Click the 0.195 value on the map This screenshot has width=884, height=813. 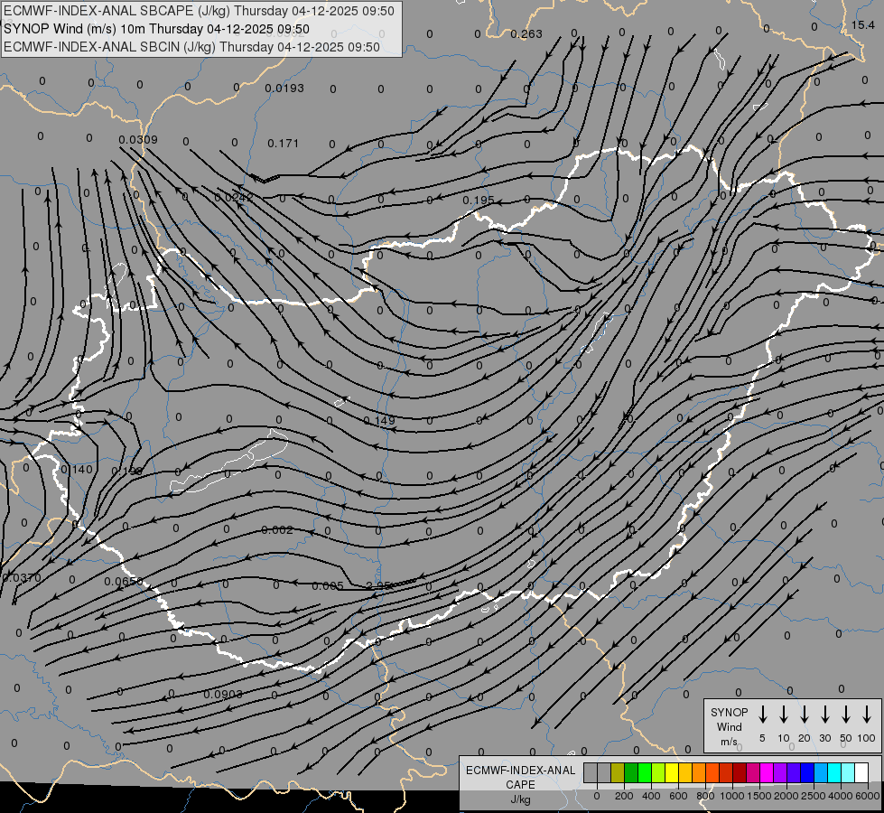478,201
